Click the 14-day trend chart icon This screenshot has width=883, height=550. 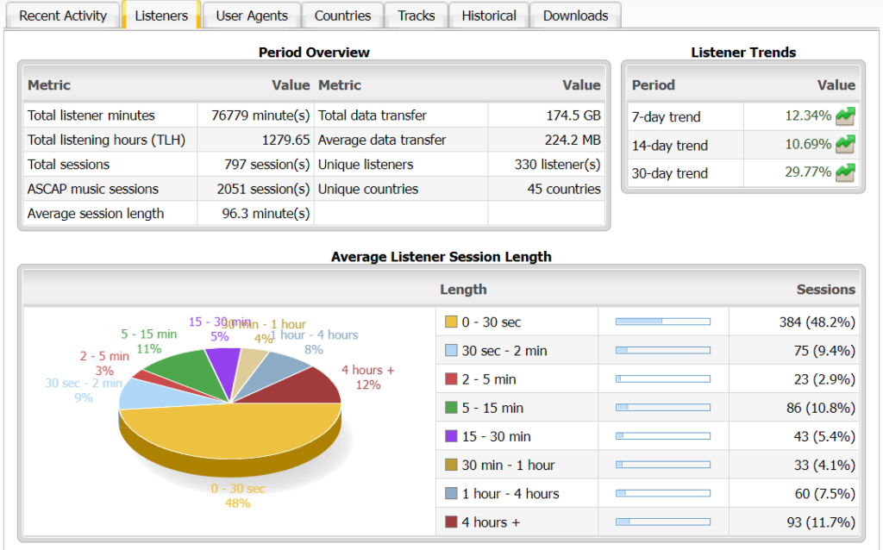pos(845,144)
